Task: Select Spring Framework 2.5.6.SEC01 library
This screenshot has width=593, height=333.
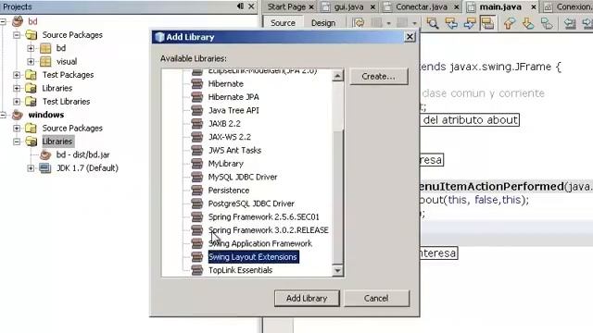Action: click(263, 217)
